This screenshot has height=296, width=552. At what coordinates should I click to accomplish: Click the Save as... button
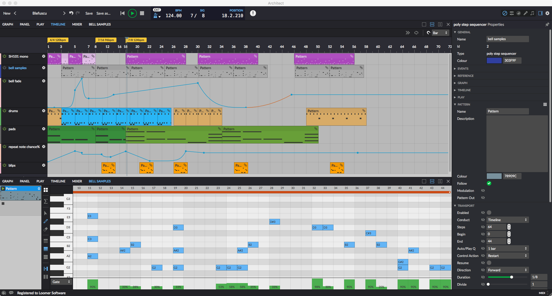coord(103,13)
